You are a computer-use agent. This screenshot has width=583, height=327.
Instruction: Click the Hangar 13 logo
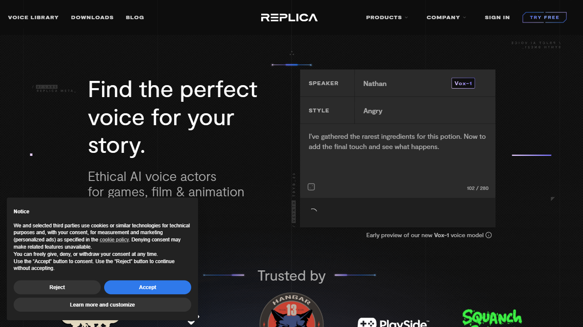pyautogui.click(x=291, y=311)
